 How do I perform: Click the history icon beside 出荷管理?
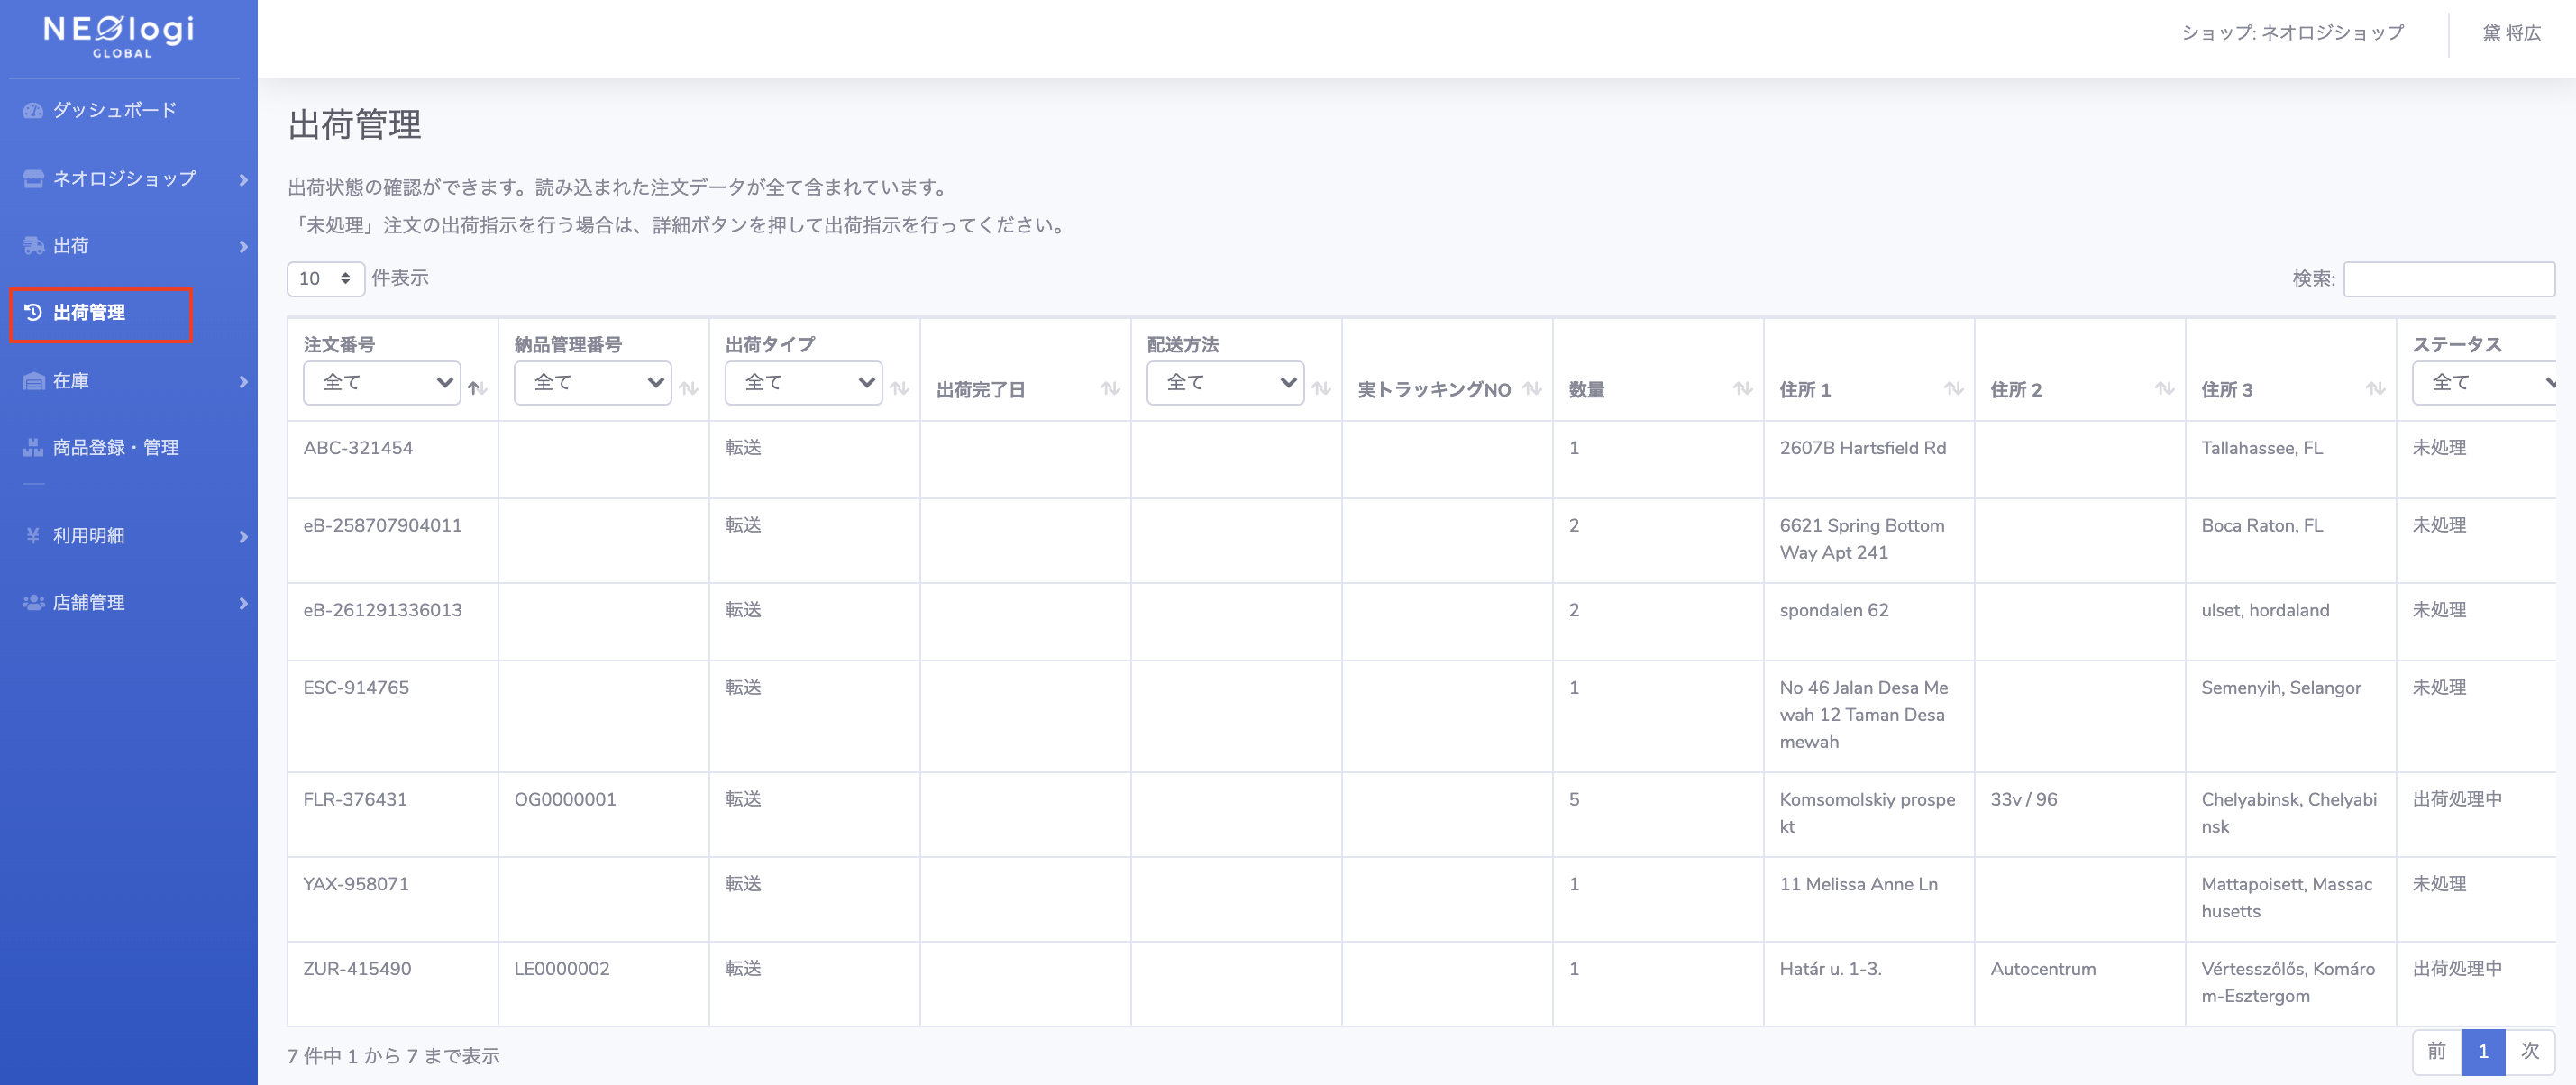(x=33, y=312)
